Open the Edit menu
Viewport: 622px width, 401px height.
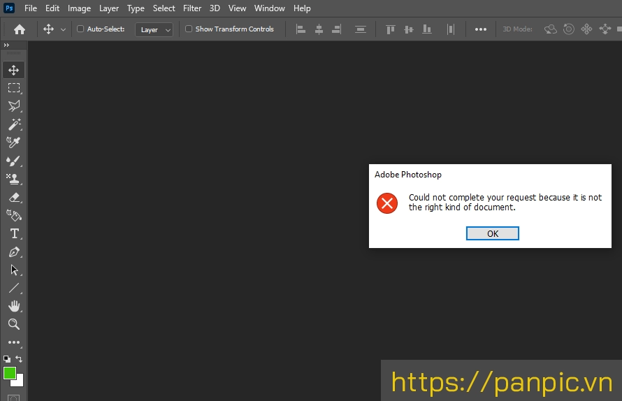[x=52, y=8]
